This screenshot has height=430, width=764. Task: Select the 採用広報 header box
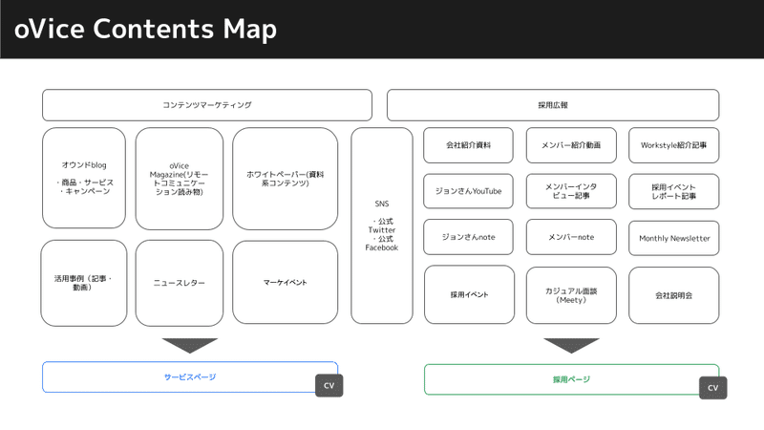tap(553, 105)
